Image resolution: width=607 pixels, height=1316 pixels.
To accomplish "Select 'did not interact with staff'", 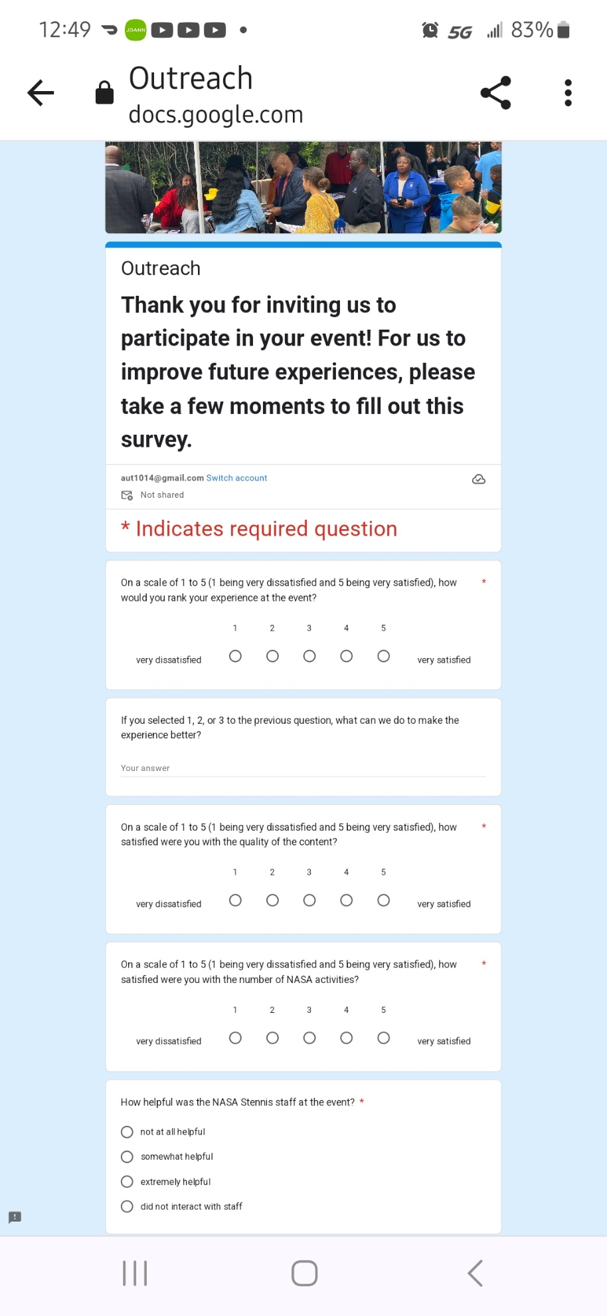I will point(128,1206).
